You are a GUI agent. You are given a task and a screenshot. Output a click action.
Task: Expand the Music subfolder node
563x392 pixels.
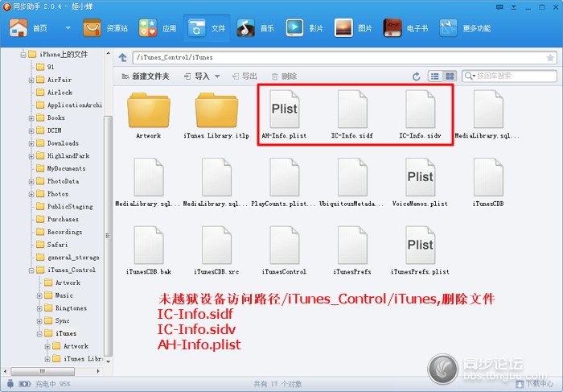coord(39,295)
